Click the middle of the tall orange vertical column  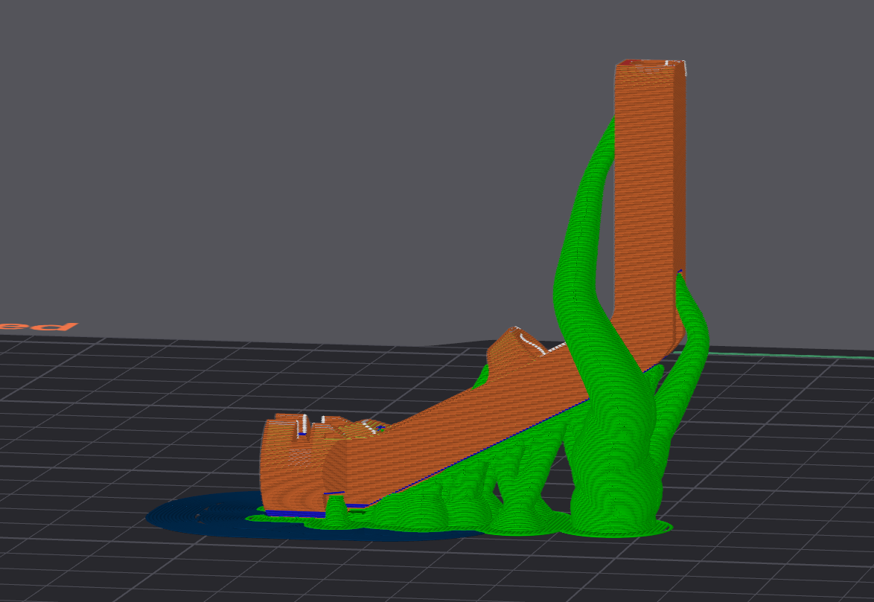[x=646, y=193]
